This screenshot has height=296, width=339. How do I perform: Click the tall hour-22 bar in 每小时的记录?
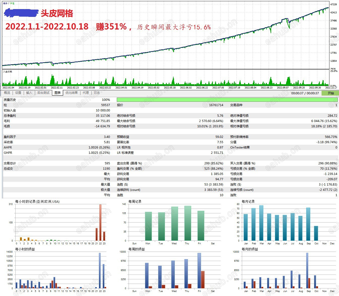tap(100, 222)
